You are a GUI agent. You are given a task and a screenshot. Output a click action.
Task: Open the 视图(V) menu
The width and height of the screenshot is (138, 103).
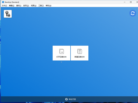pos(34,6)
